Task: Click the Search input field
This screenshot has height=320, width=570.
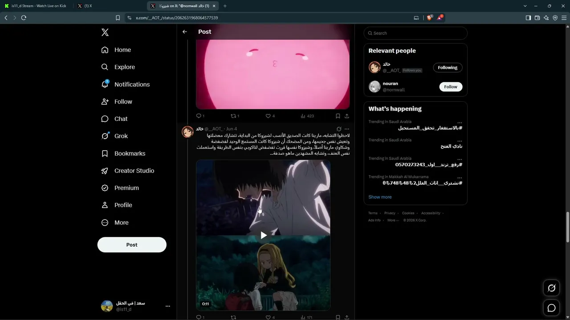Action: pyautogui.click(x=415, y=33)
